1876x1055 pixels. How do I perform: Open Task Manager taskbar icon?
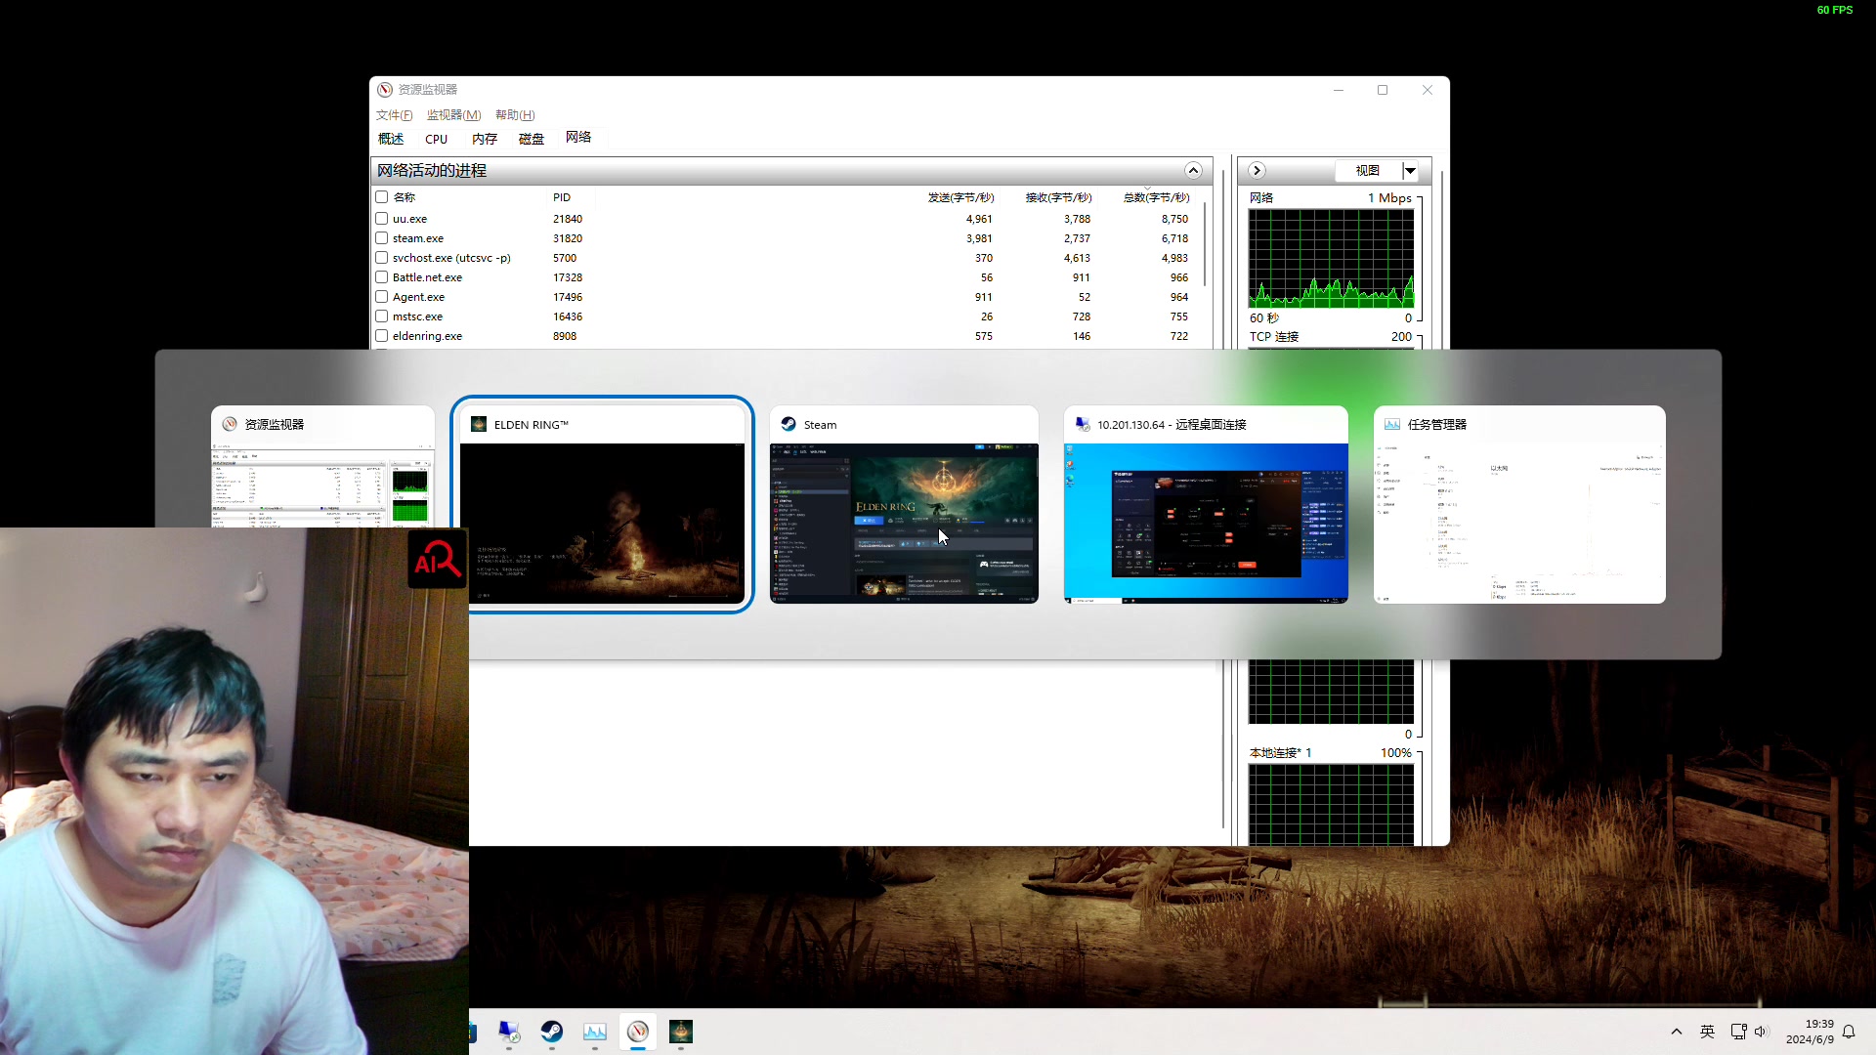click(595, 1032)
